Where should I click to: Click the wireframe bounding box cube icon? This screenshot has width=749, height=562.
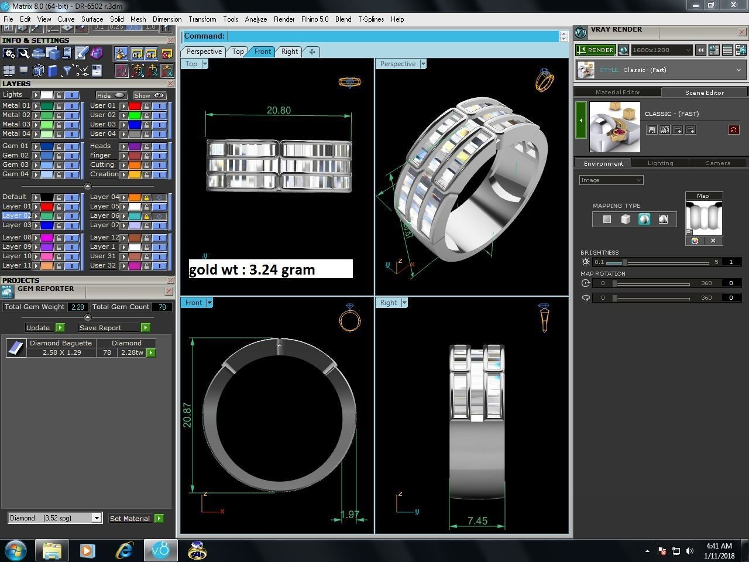pyautogui.click(x=39, y=71)
